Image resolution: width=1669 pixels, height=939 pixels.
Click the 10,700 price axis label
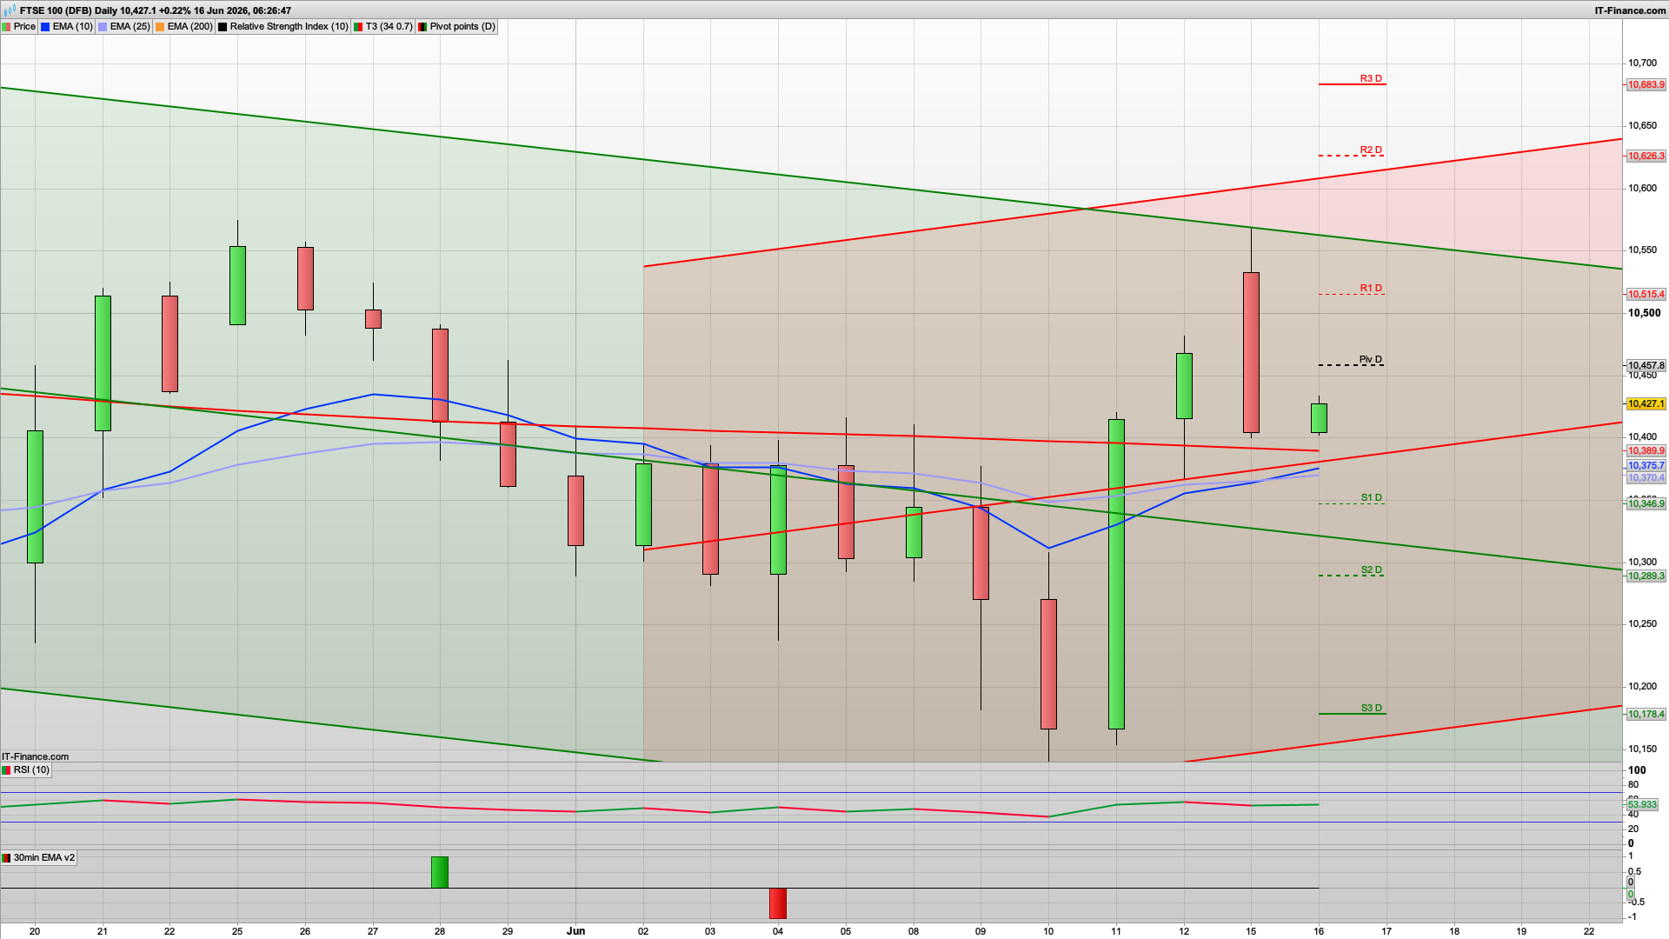click(1642, 63)
